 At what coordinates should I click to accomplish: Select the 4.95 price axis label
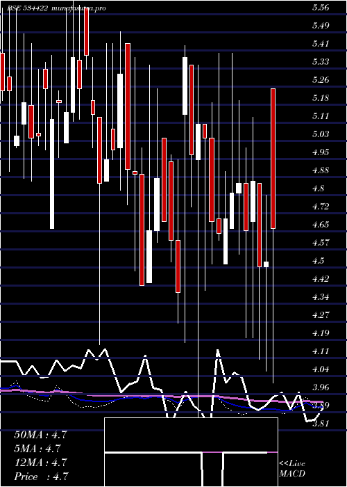click(x=321, y=152)
